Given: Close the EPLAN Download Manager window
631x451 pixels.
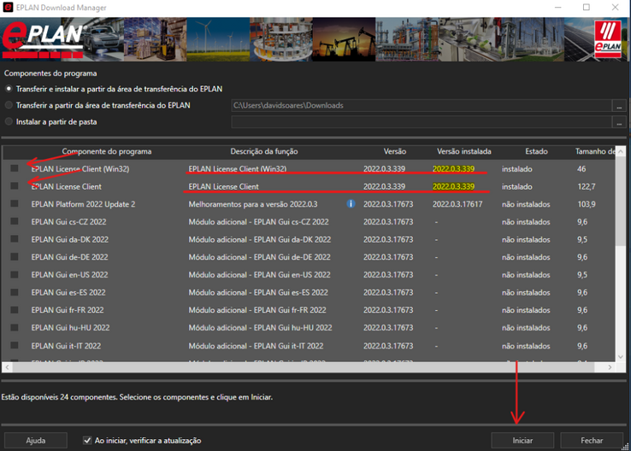Looking at the screenshot, I should click(x=615, y=7).
